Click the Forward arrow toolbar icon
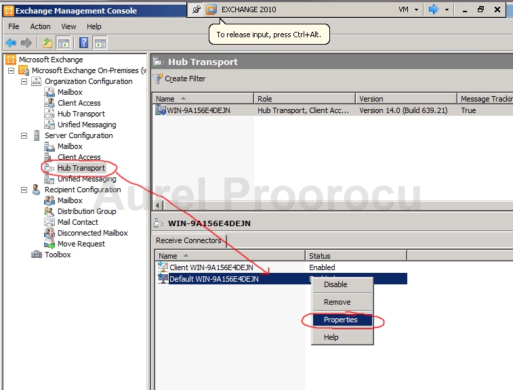 26,43
